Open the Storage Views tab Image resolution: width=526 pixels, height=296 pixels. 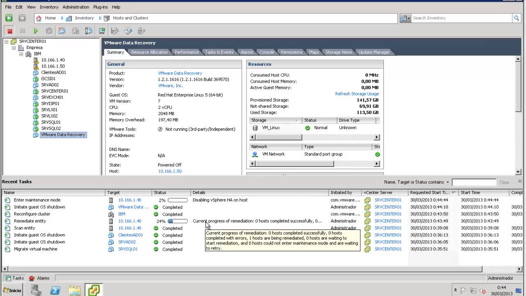[x=339, y=52]
